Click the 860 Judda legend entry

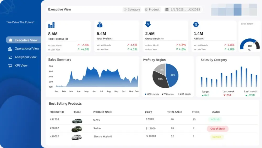pos(152,94)
